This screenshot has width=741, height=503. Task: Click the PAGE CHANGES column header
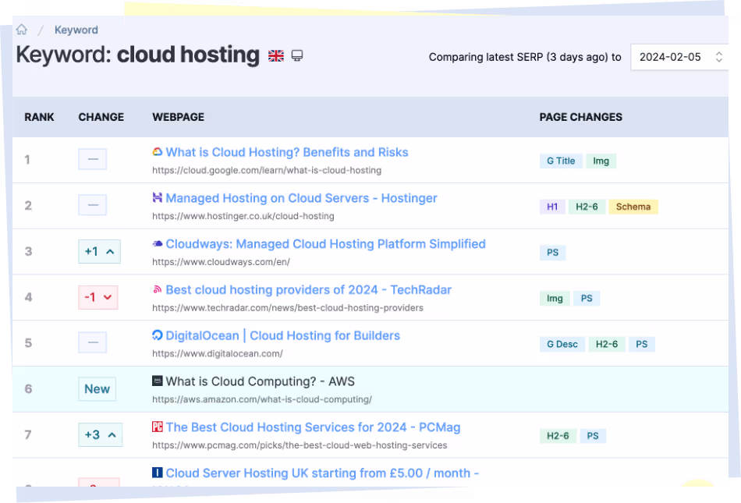click(581, 117)
